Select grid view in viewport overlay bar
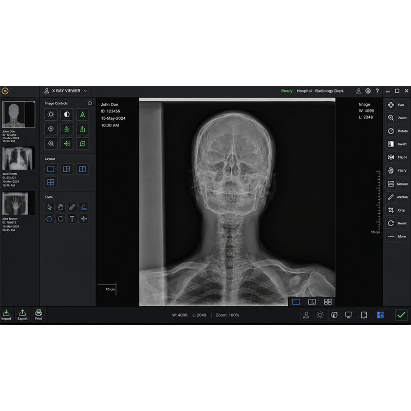 (x=328, y=302)
